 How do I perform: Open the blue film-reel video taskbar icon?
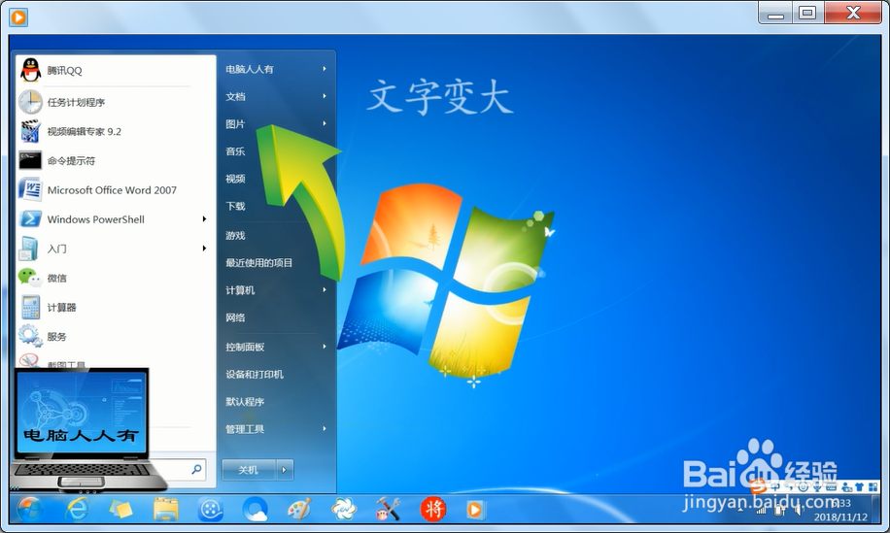[211, 509]
